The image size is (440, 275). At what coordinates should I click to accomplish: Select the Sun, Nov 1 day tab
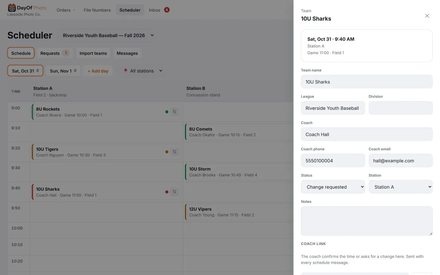coord(63,71)
